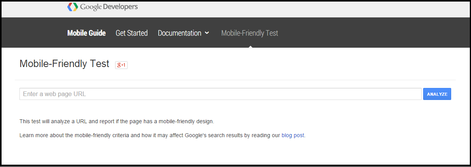This screenshot has width=471, height=167.
Task: Click the blank white area below blog text
Action: coord(235,153)
